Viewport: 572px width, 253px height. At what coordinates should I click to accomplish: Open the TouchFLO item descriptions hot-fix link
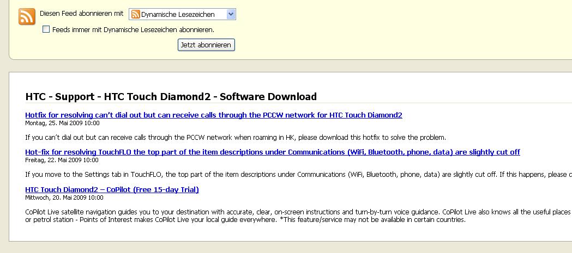click(273, 152)
